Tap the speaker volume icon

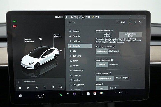coord(120,93)
